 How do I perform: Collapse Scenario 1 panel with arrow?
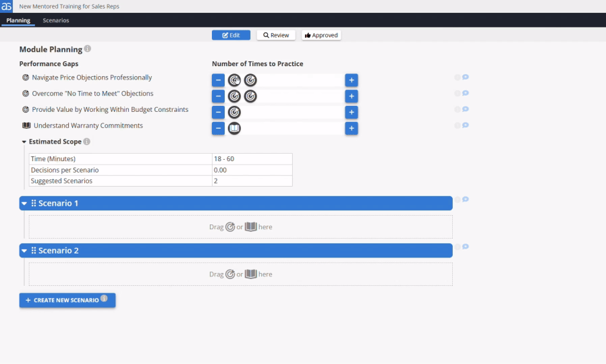pyautogui.click(x=24, y=204)
